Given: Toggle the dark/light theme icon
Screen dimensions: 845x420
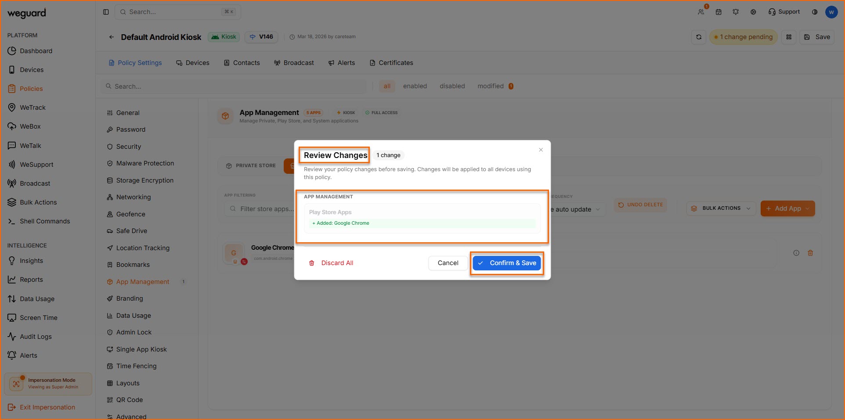Looking at the screenshot, I should [815, 12].
